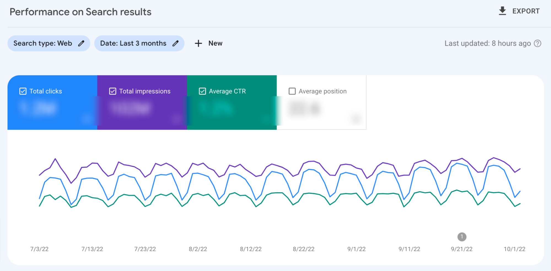Click the 8/2/22 date axis label
This screenshot has width=551, height=271.
(198, 249)
